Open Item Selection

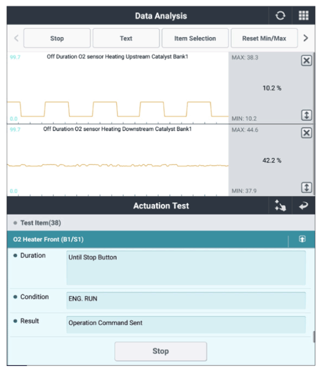click(195, 38)
